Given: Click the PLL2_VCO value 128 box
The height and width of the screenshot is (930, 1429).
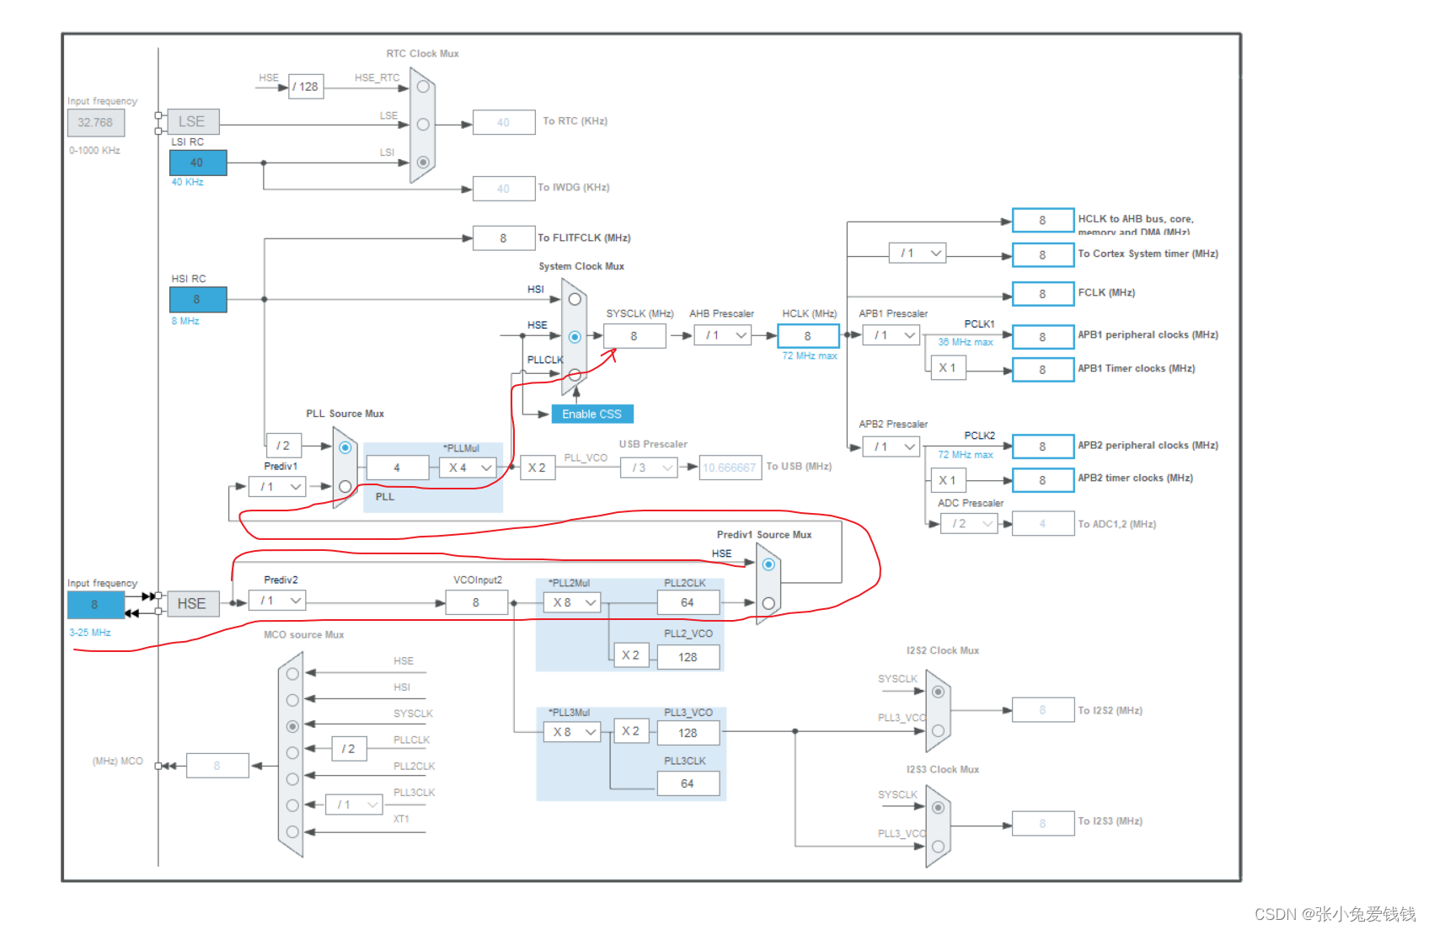Looking at the screenshot, I should click(x=688, y=657).
